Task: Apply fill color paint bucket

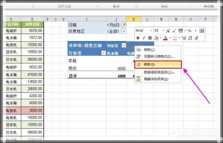Action: tap(156, 38)
